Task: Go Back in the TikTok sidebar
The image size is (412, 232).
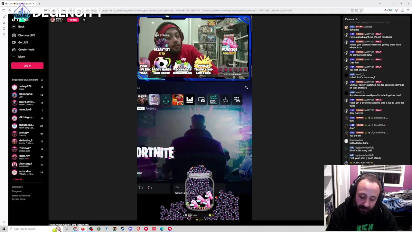Action: pos(21,27)
